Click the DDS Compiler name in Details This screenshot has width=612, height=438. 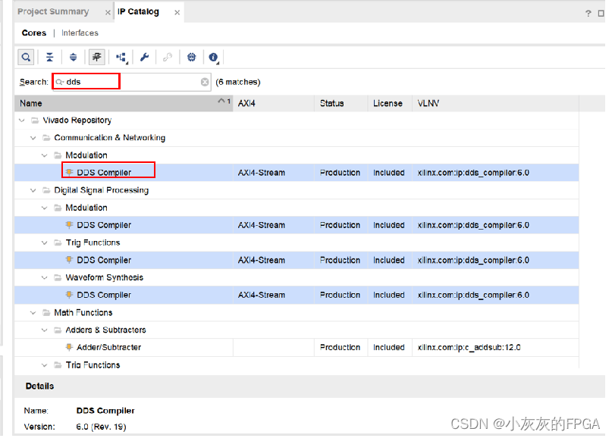click(105, 411)
